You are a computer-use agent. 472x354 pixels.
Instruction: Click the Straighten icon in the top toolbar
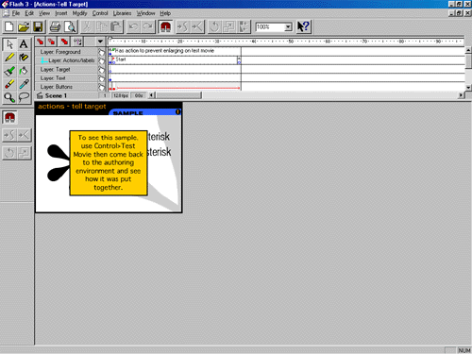tap(197, 26)
